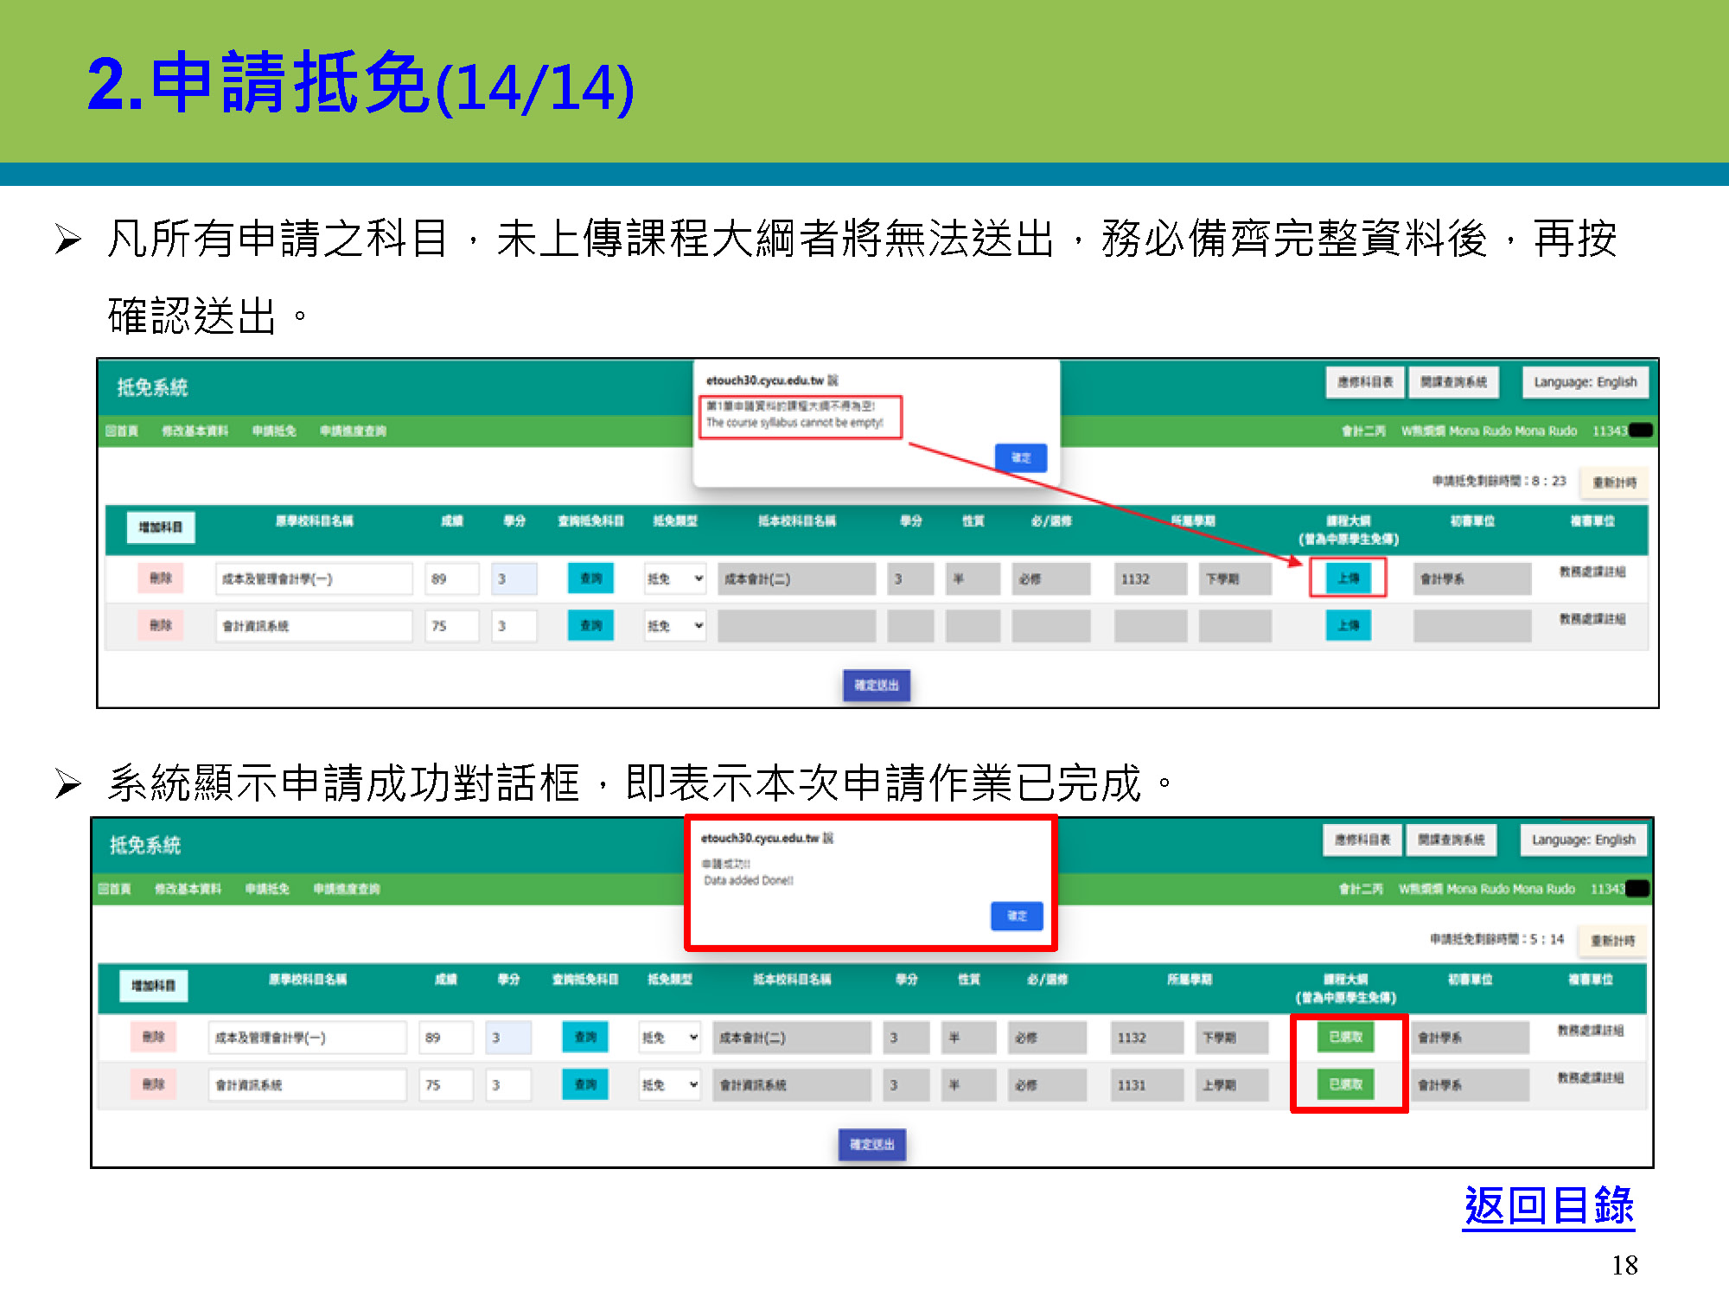This screenshot has width=1729, height=1297.
Task: Click 查詢 in lower 成本及管理會計學 row
Action: [585, 1037]
